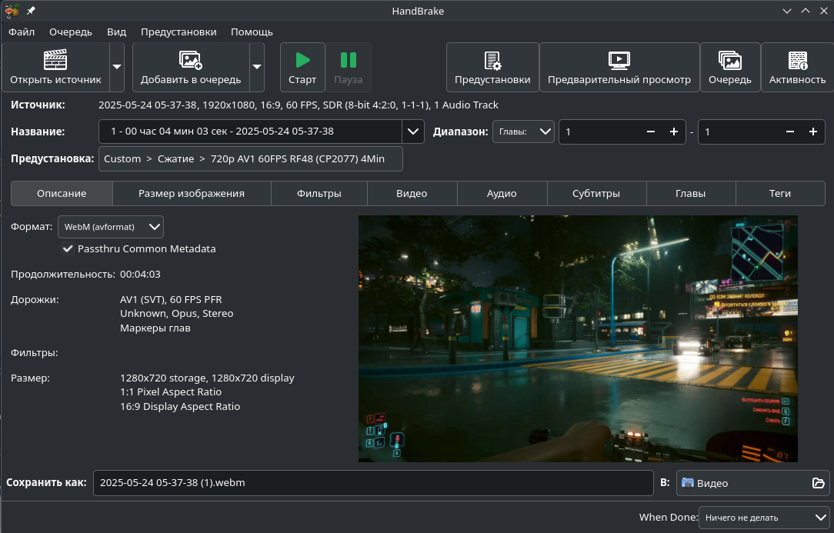Viewport: 834px width, 533px height.
Task: Switch to the Главы tab
Action: pyautogui.click(x=690, y=194)
